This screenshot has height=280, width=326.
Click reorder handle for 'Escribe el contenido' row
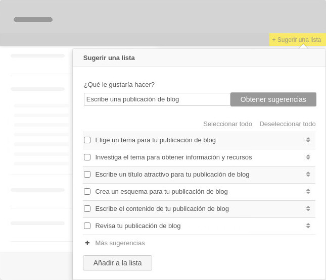tap(308, 208)
